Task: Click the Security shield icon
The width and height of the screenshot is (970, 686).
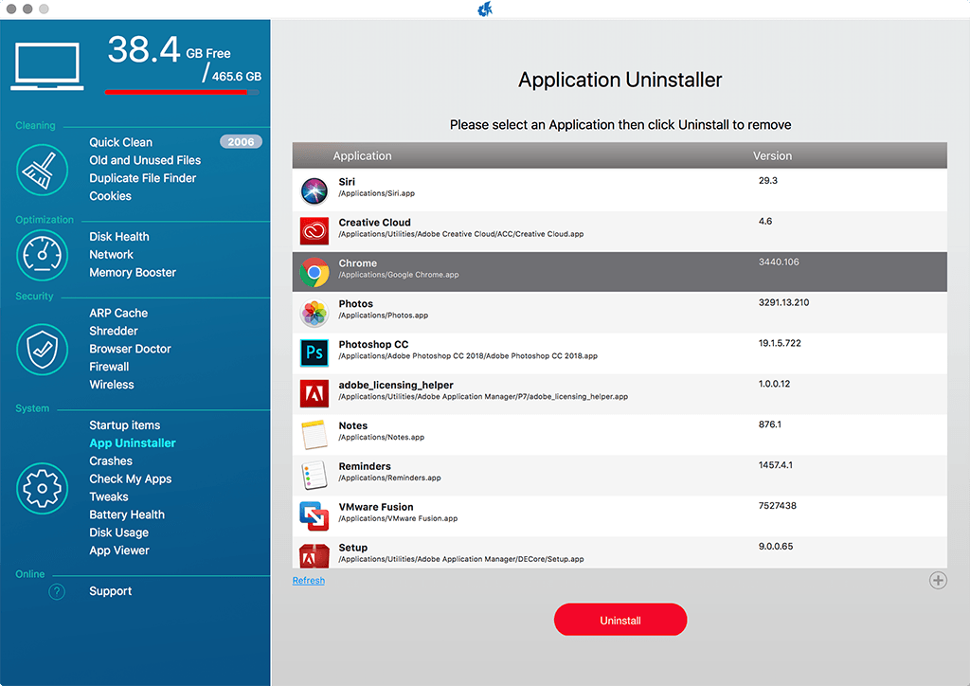Action: [42, 350]
